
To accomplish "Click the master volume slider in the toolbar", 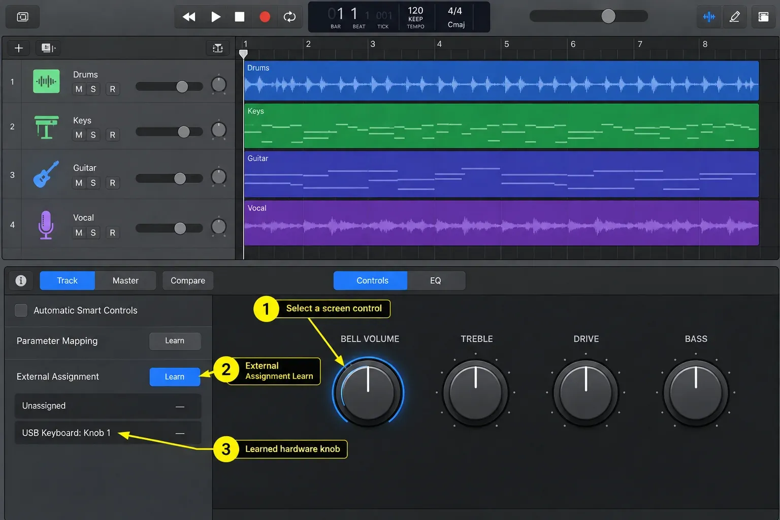I will coord(589,16).
